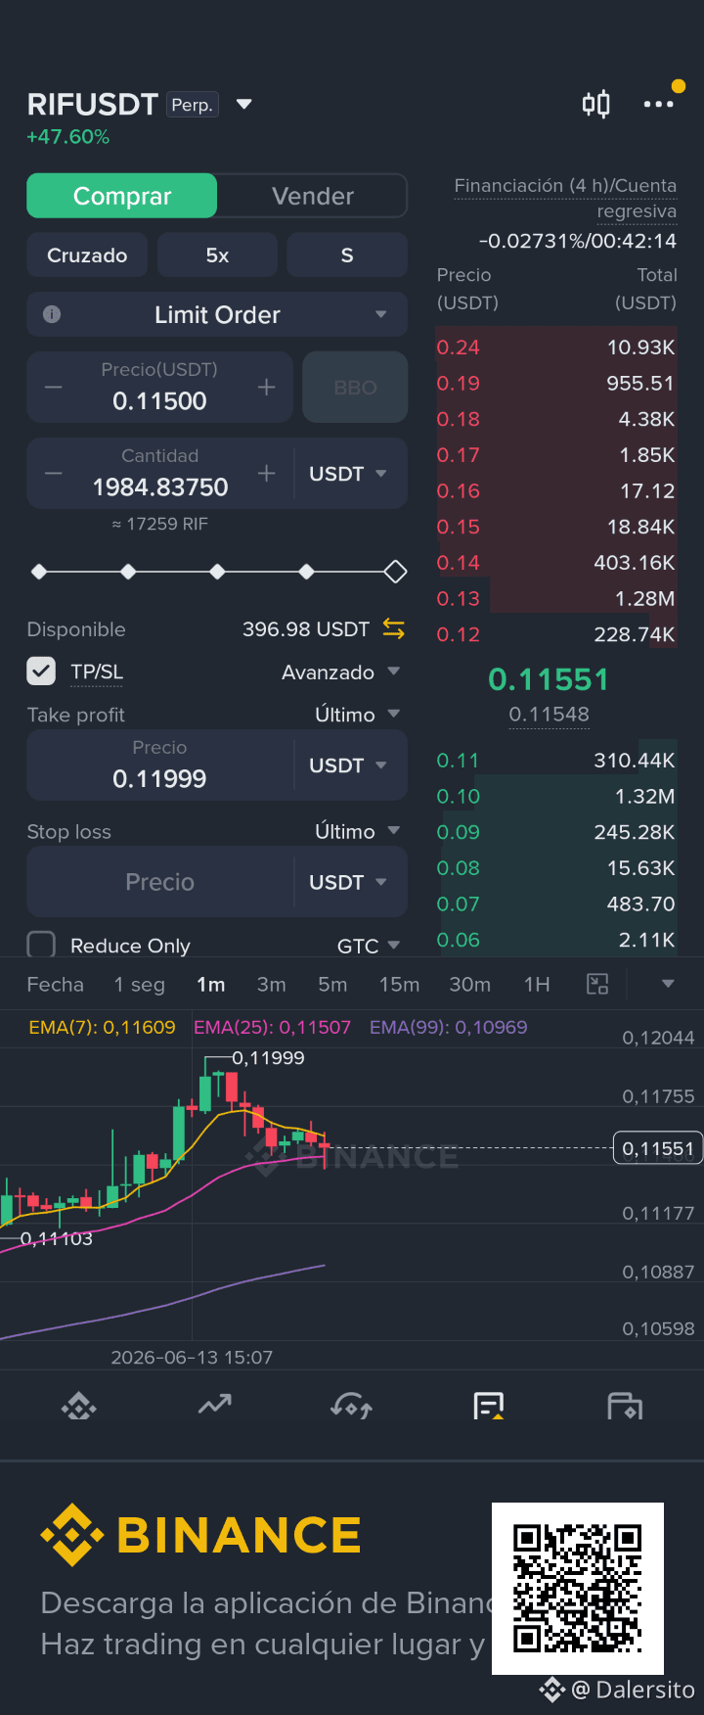
Task: Set amount slider to the rightmost point
Action: 395,572
